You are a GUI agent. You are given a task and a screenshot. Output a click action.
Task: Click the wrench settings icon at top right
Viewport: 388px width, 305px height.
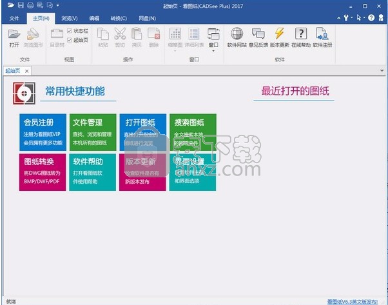click(346, 18)
